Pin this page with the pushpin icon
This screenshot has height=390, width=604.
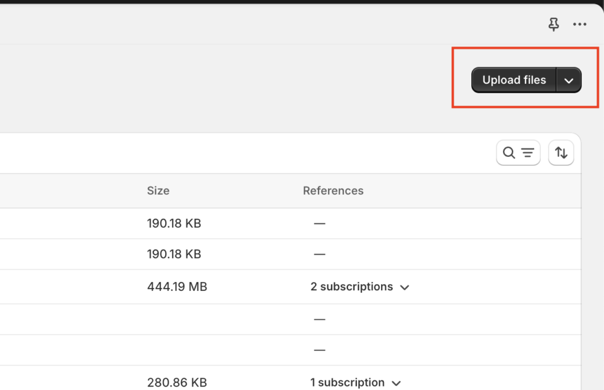point(553,25)
